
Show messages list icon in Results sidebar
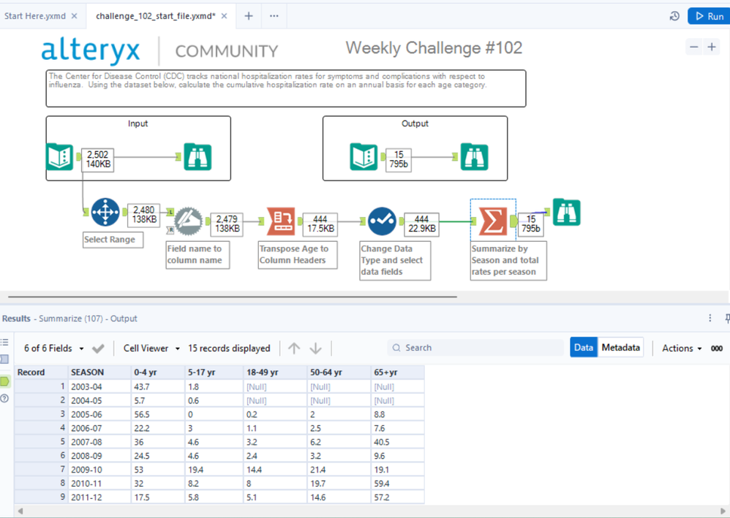point(4,342)
